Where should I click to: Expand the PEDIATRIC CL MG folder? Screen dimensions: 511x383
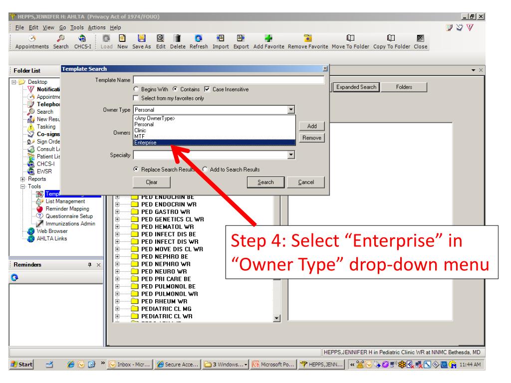[x=117, y=309]
